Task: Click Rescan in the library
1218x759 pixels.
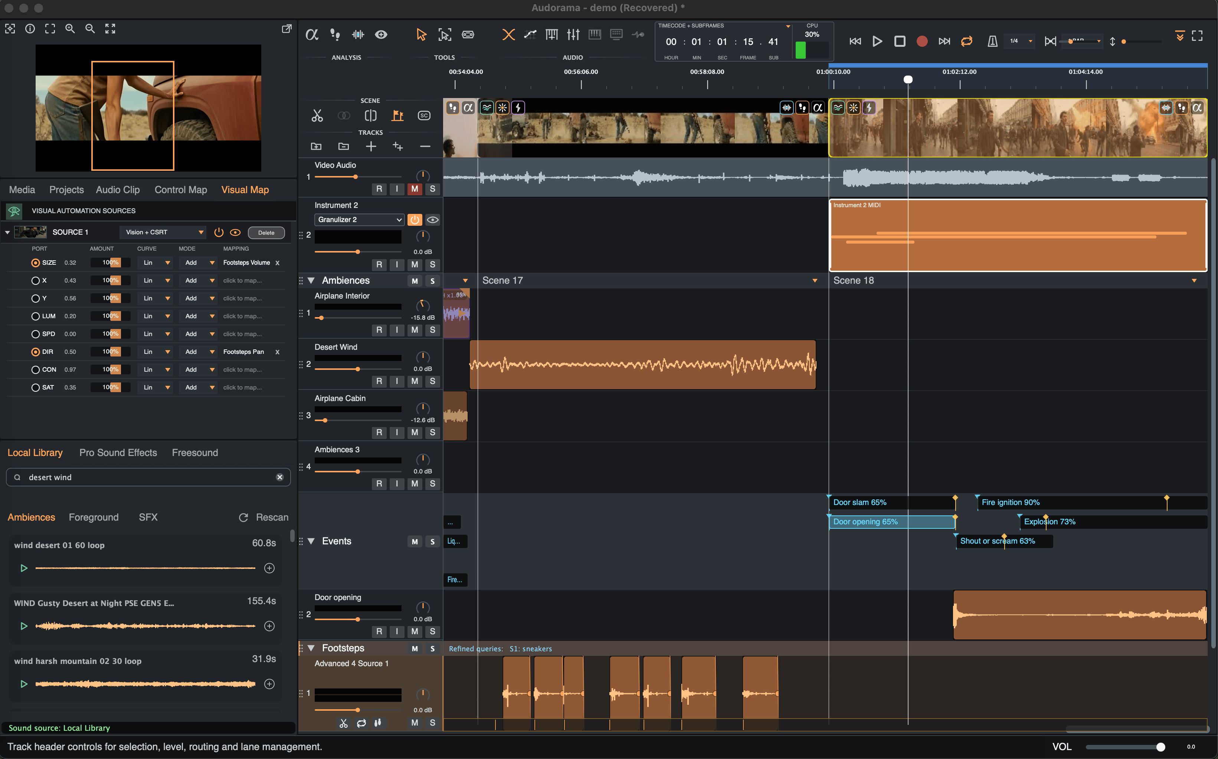Action: (263, 518)
